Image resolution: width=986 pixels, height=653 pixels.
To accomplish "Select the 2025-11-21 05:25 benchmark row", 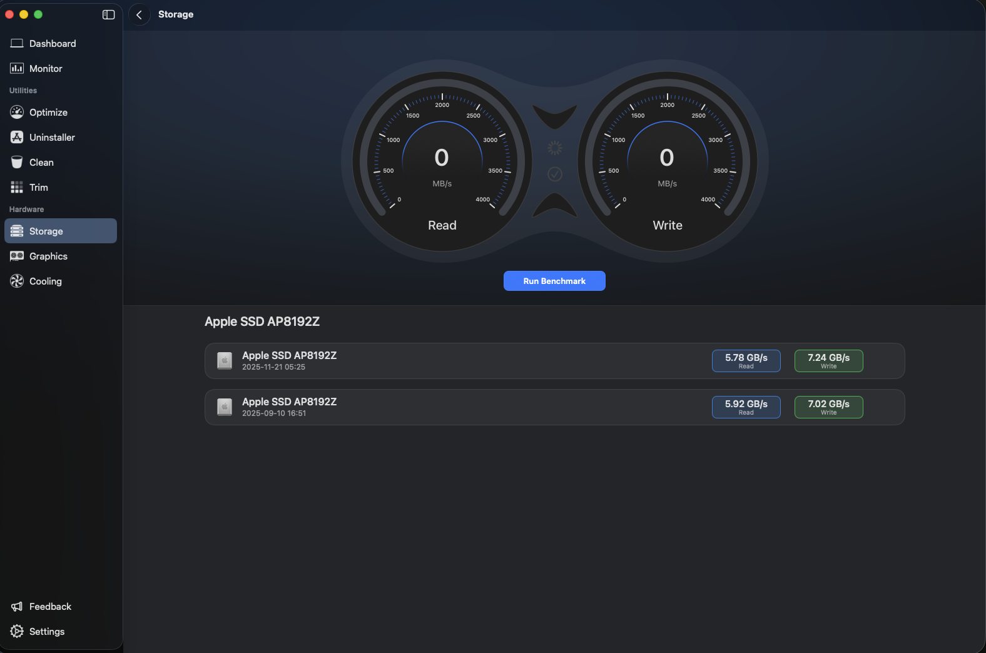I will tap(555, 361).
